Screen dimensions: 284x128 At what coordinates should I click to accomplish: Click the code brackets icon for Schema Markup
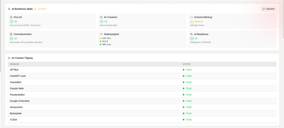click(x=192, y=17)
